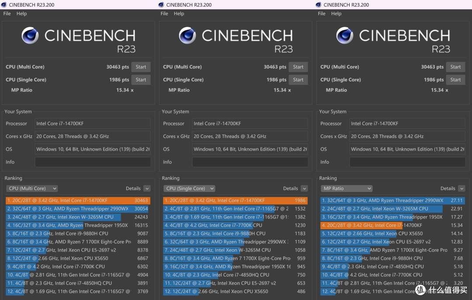Screen dimensions: 472x300
Task: Open CPU (Multi Core) ranking dropdown in left window
Action: 32,188
